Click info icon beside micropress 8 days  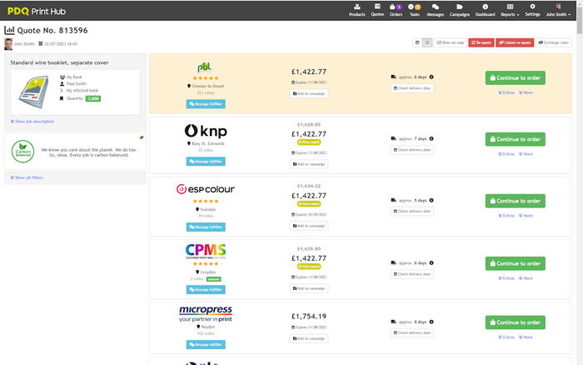[x=431, y=322]
